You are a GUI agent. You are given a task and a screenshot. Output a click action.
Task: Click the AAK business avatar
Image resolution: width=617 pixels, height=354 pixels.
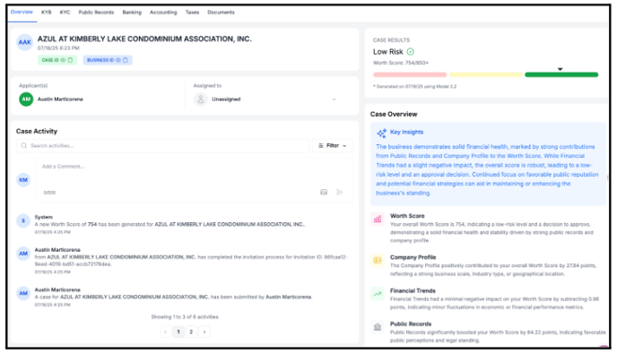tap(25, 42)
